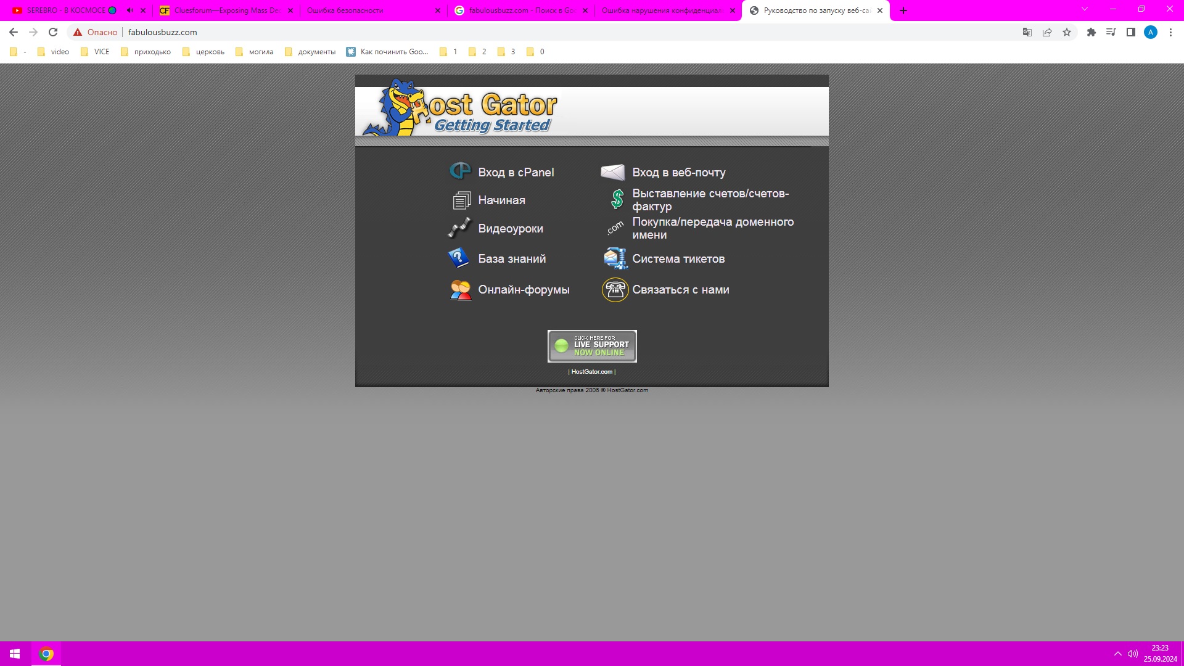Image resolution: width=1184 pixels, height=666 pixels.
Task: Close the Ошибка безопасности tab
Action: tap(438, 10)
